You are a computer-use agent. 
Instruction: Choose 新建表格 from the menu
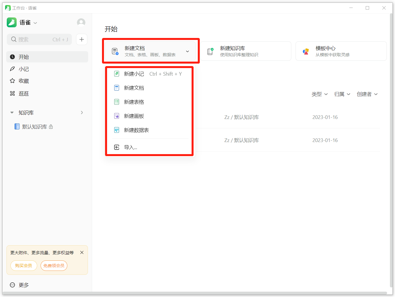point(150,102)
